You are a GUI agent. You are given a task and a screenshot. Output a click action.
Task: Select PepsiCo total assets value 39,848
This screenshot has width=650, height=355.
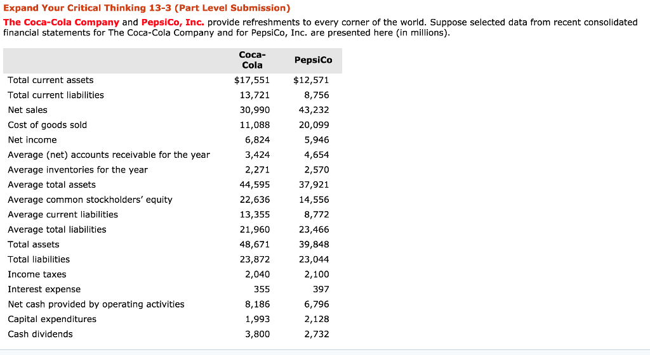click(314, 244)
